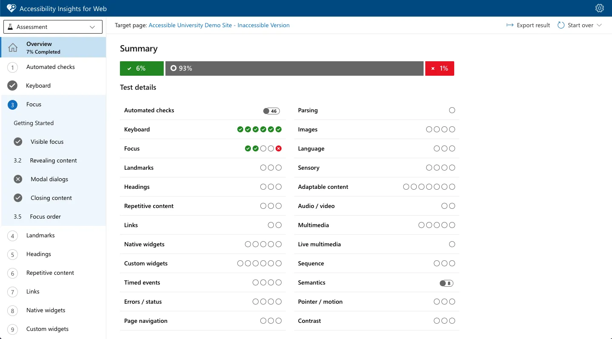Expand the Start over chevron menu
The image size is (612, 339).
tap(599, 25)
